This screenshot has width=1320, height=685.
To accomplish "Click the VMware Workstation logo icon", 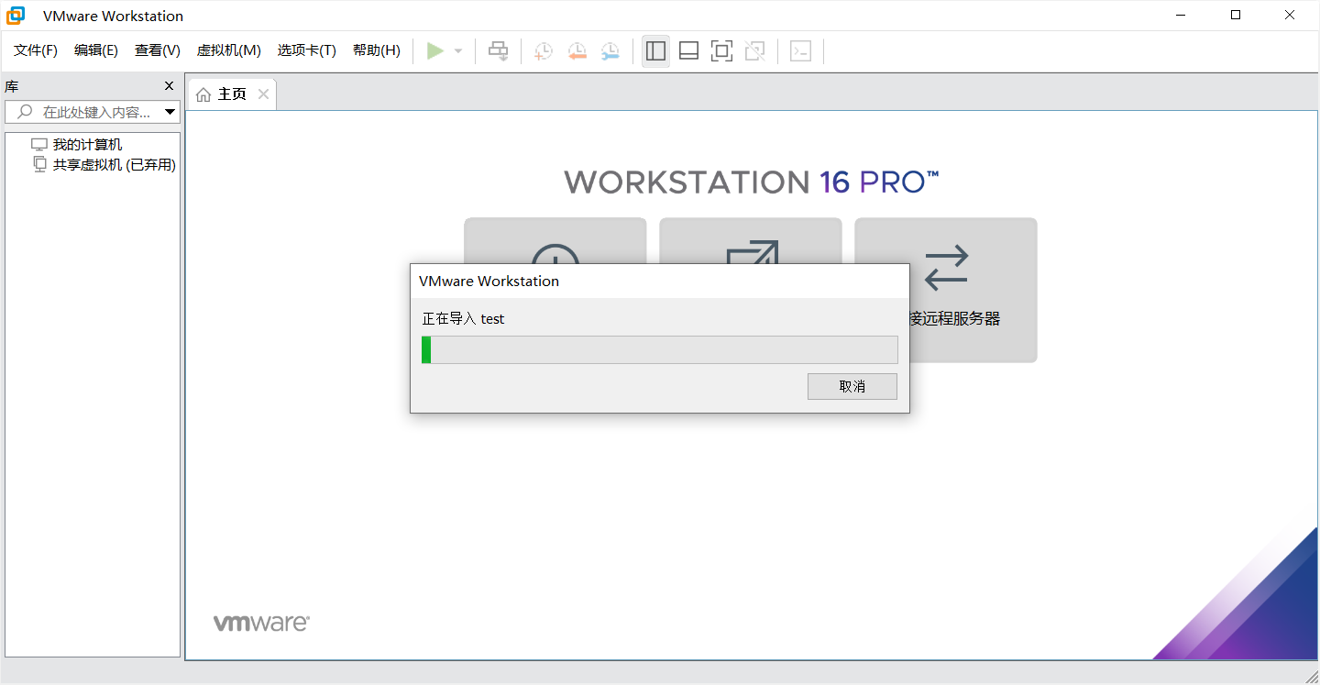I will pos(14,15).
